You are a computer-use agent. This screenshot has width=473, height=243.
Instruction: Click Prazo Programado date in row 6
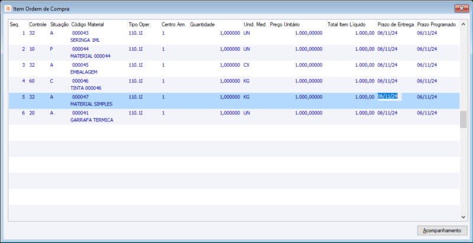pyautogui.click(x=427, y=113)
